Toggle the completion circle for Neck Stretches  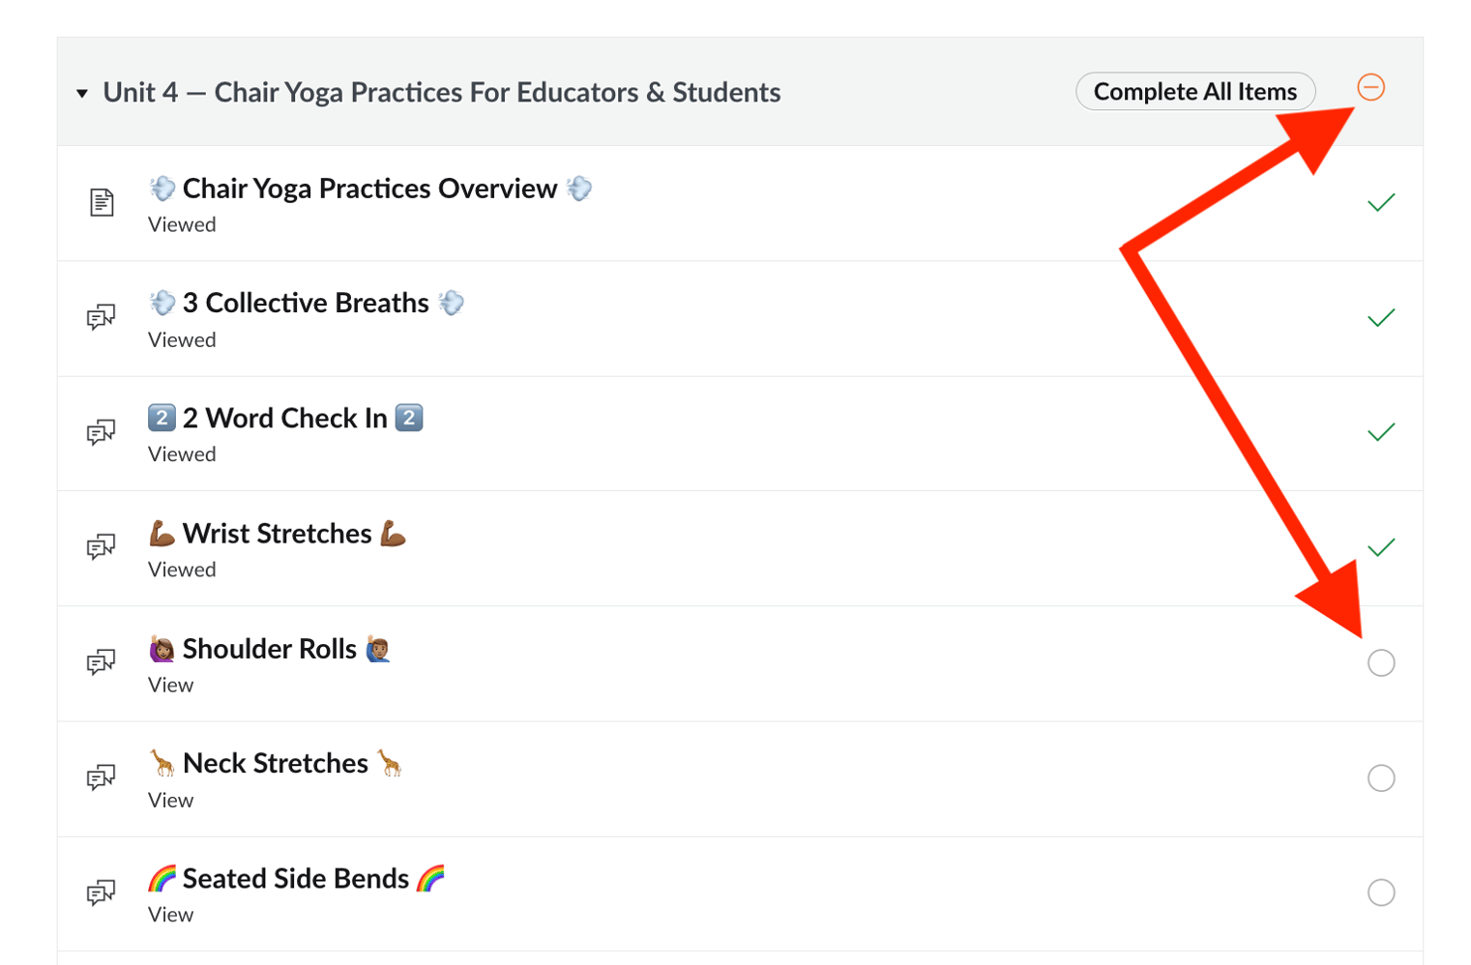(x=1381, y=777)
